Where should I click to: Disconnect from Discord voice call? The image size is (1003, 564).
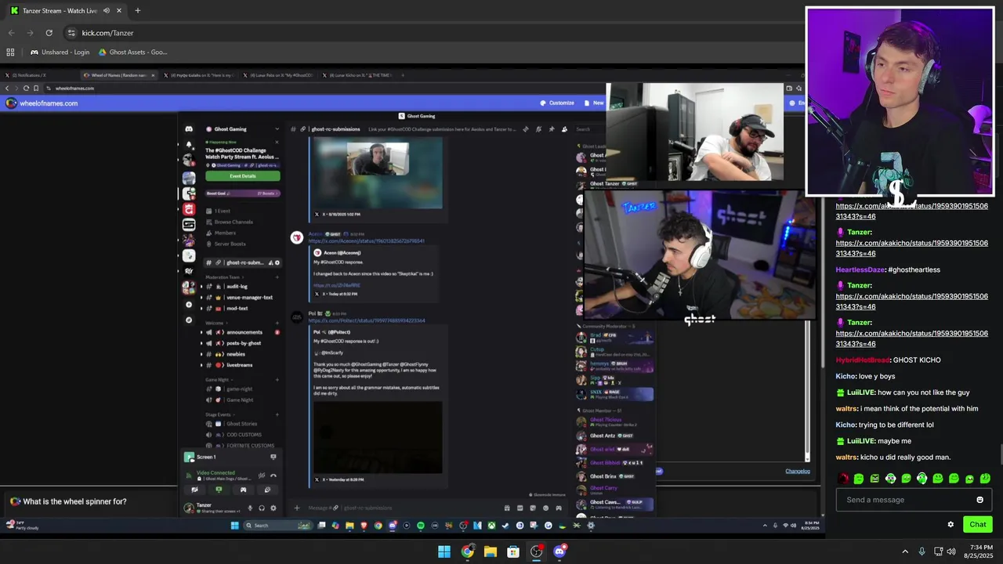[x=273, y=475]
